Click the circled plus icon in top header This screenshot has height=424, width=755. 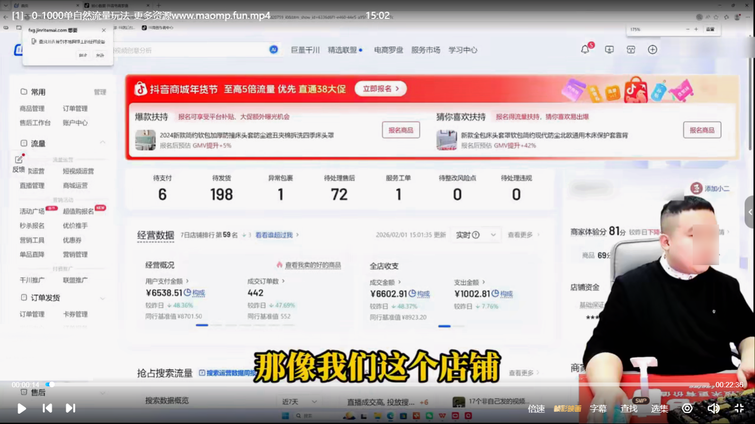click(x=652, y=50)
